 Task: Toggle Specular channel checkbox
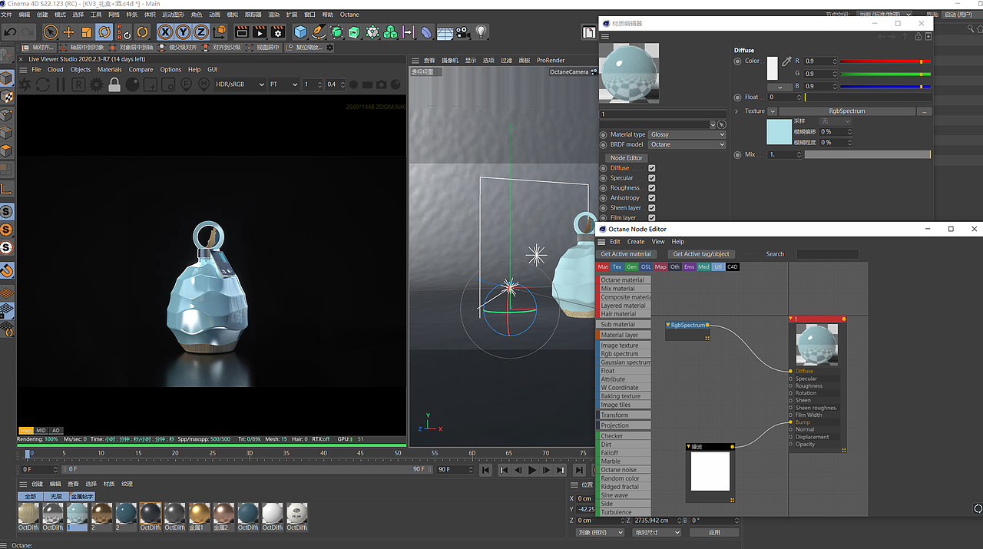coord(652,178)
